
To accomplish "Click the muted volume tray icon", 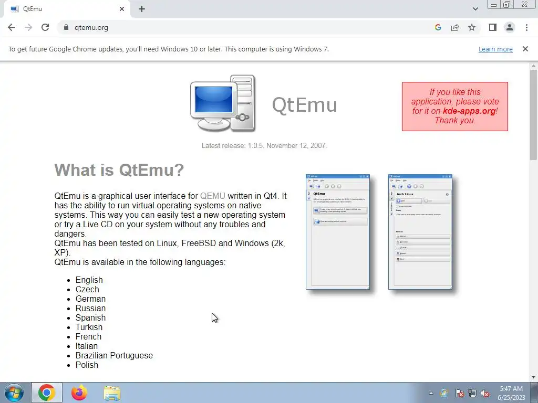I will 485,393.
